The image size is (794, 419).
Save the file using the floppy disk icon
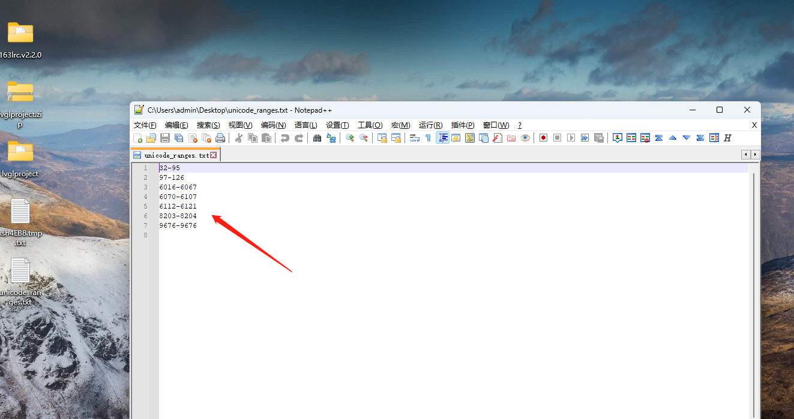pyautogui.click(x=165, y=138)
